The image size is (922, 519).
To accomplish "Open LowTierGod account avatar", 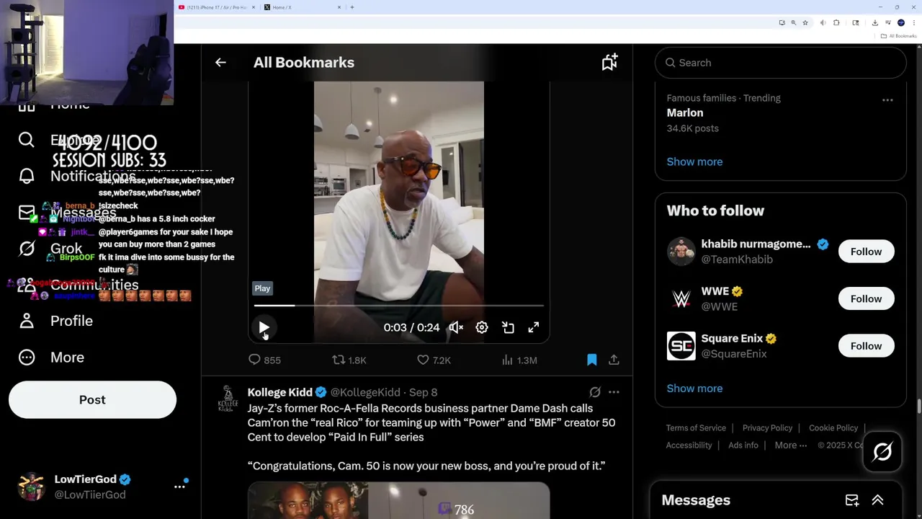I will click(32, 487).
